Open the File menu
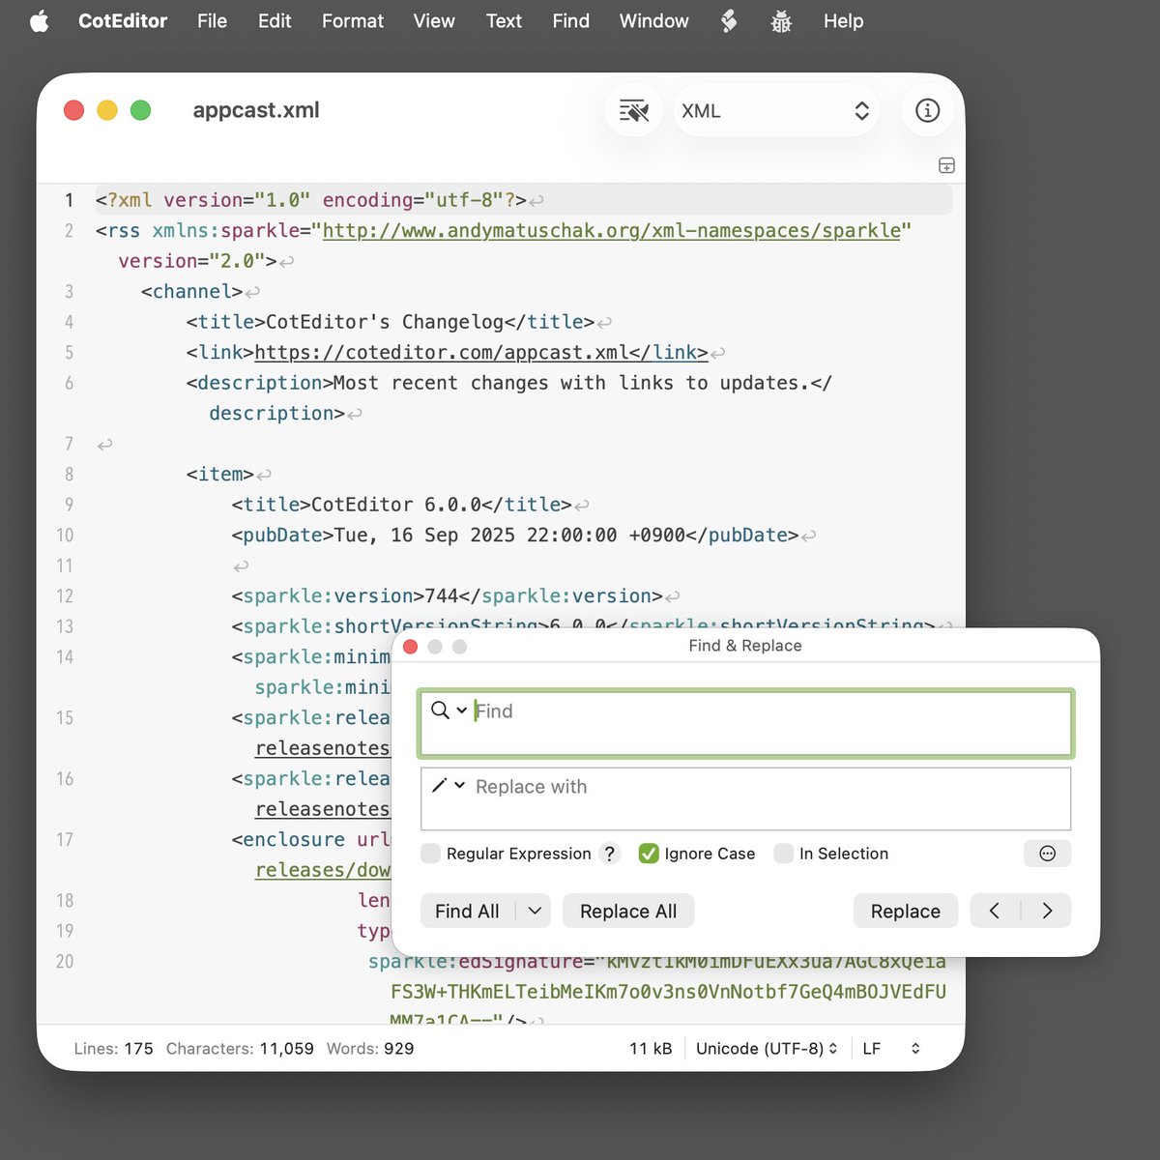The image size is (1160, 1160). 212,21
